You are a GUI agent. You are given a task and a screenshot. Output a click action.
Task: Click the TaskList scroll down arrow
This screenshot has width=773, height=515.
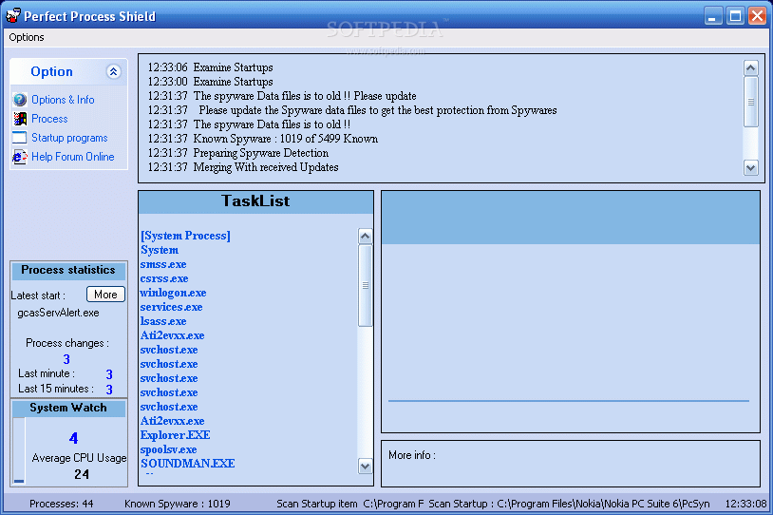(x=365, y=466)
